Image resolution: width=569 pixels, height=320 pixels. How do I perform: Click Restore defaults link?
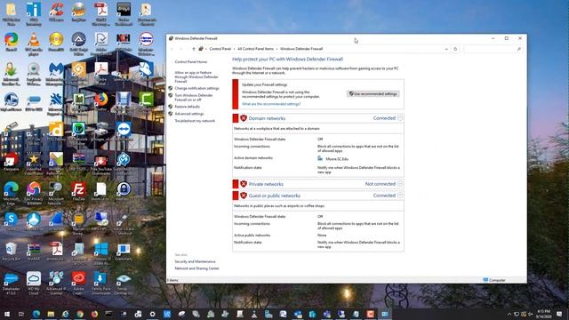pos(188,107)
